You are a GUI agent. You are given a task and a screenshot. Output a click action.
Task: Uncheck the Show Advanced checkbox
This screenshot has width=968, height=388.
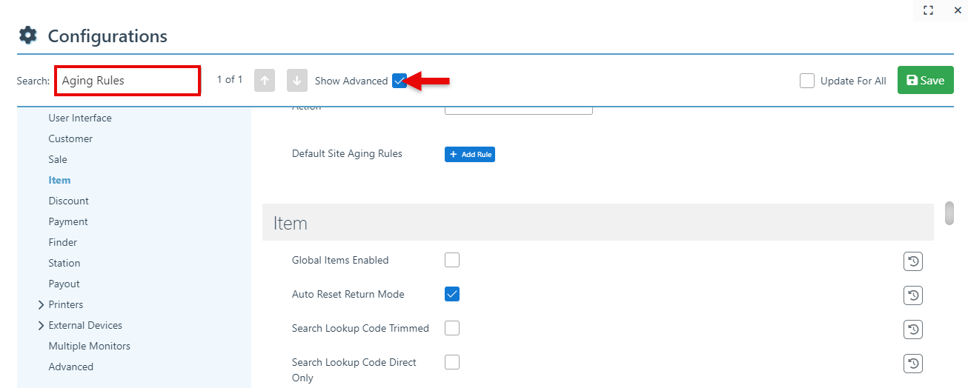point(400,81)
